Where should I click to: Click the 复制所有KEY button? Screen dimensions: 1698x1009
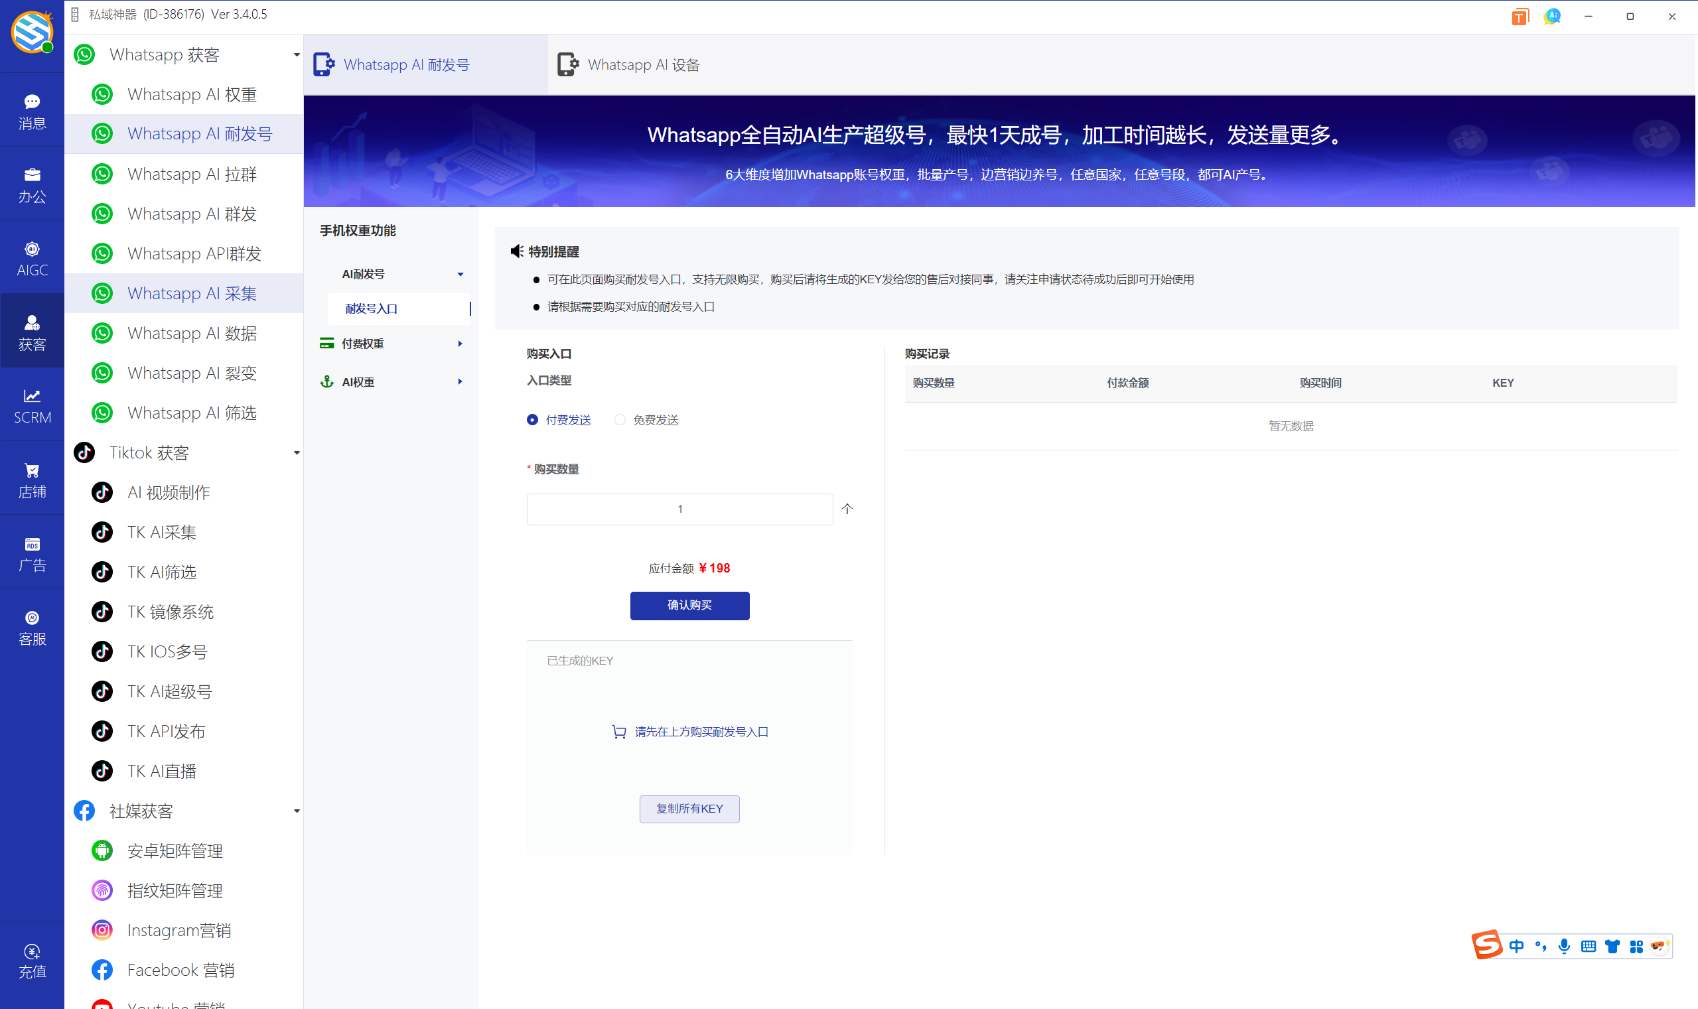tap(689, 809)
